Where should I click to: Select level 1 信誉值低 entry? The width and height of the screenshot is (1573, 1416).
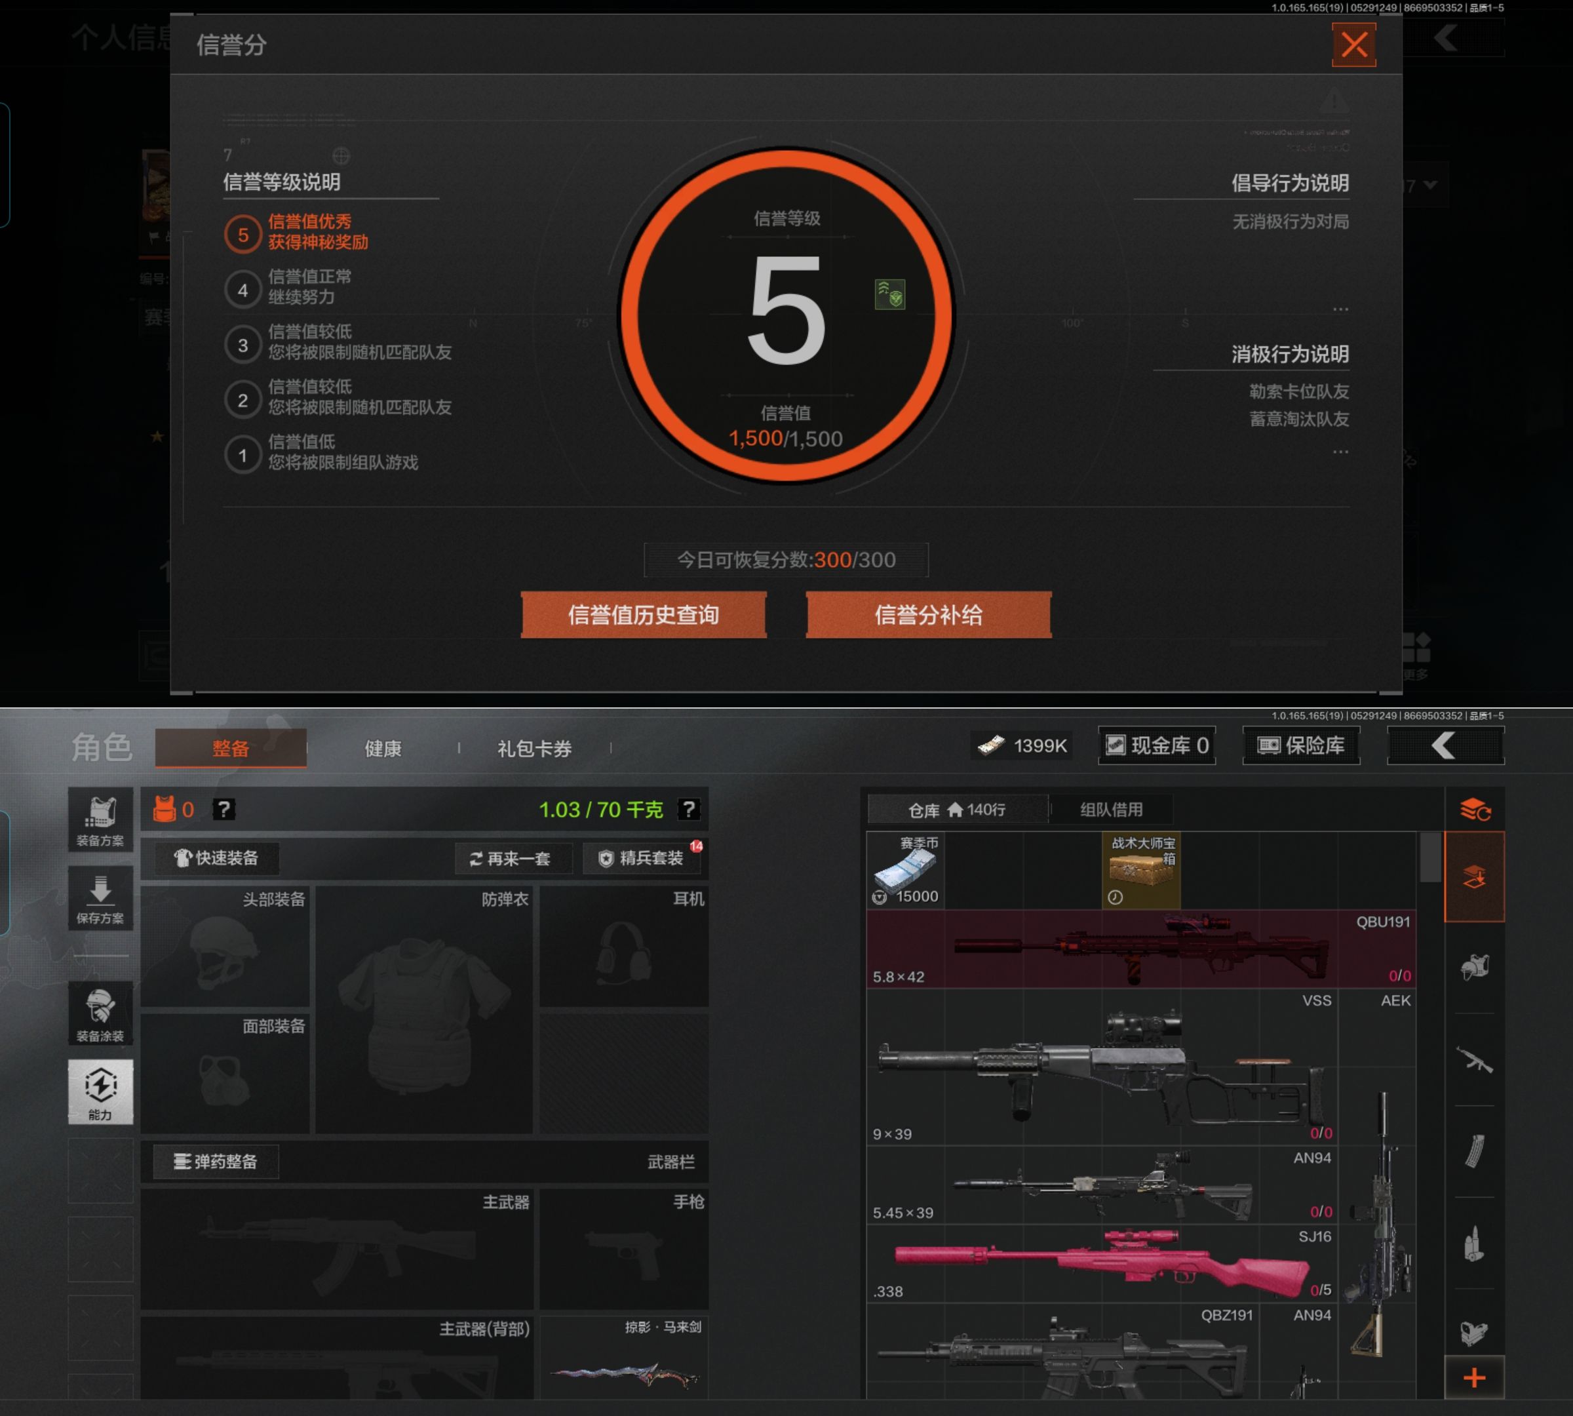tap(321, 453)
